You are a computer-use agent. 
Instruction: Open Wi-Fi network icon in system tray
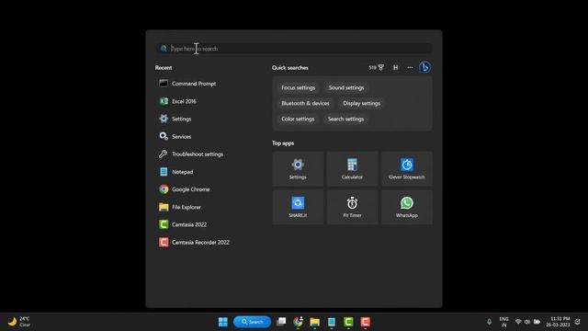pyautogui.click(x=518, y=322)
